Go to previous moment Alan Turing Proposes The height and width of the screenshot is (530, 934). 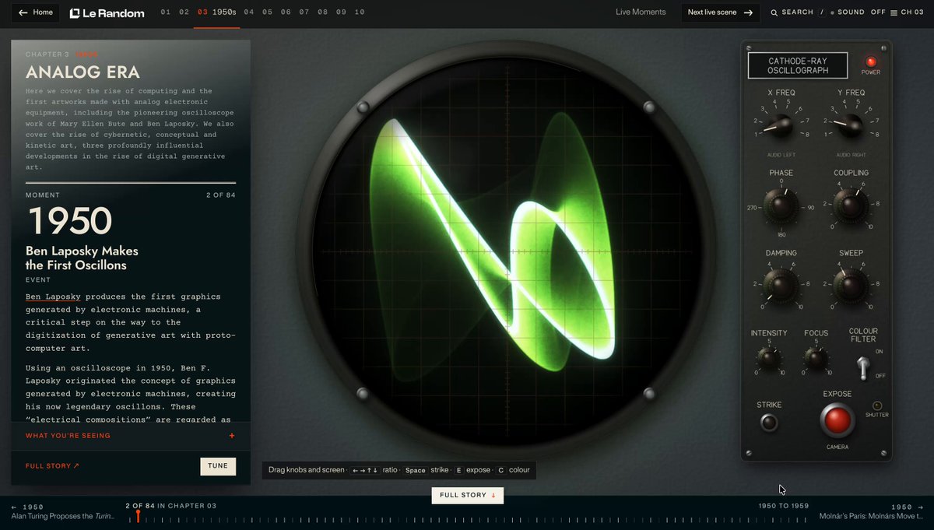(x=62, y=511)
